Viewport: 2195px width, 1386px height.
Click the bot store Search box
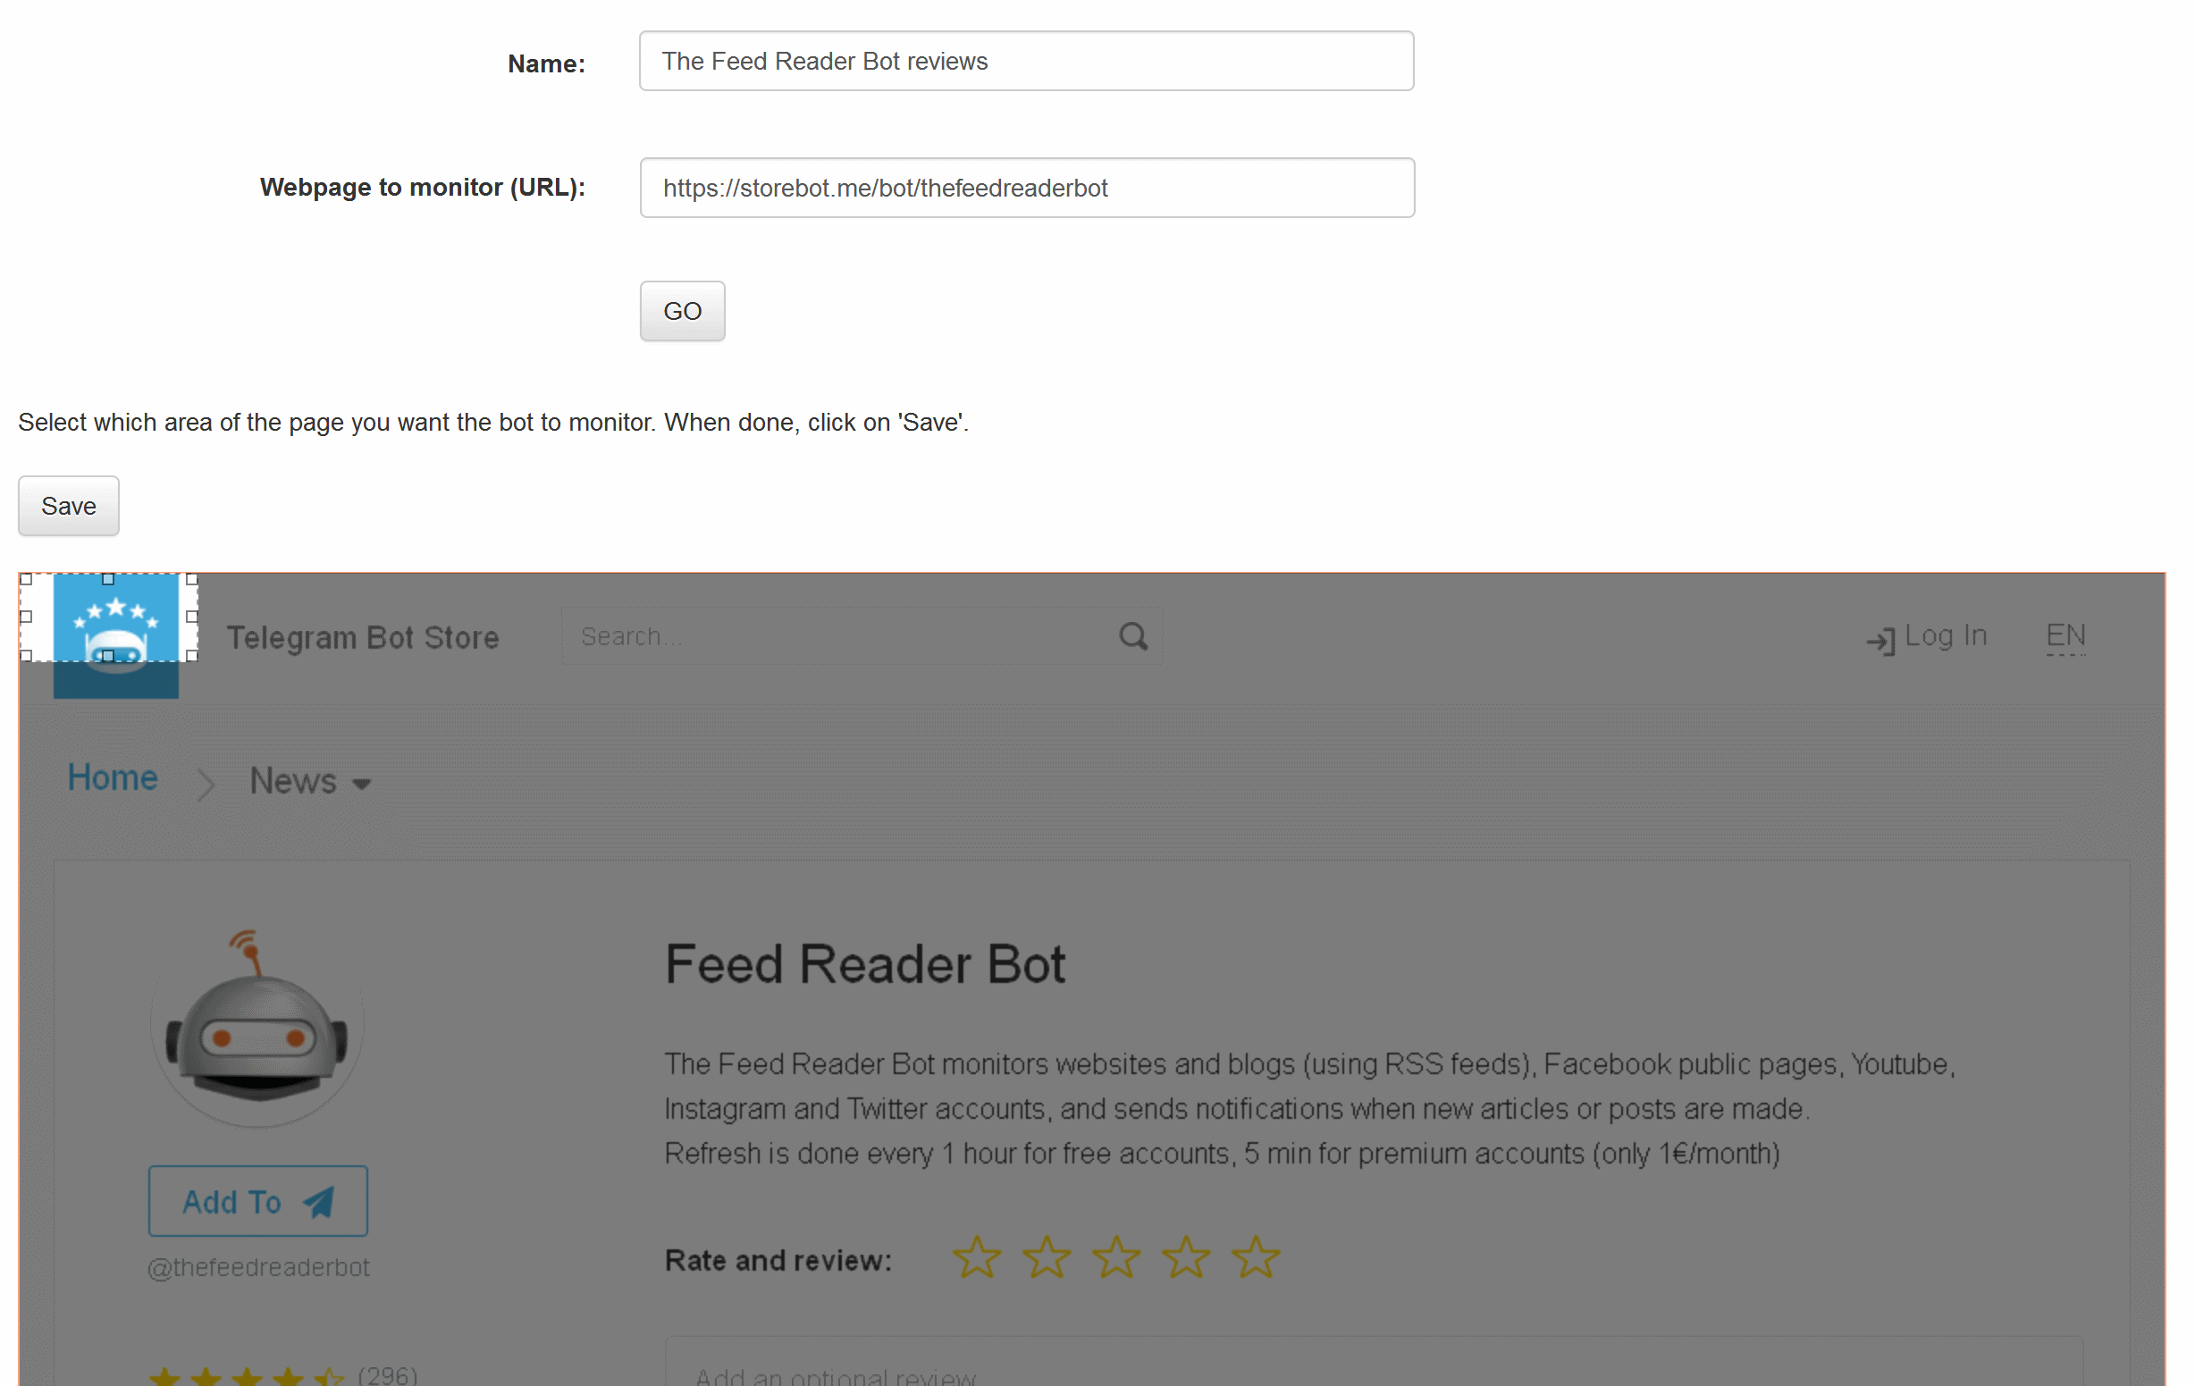838,636
